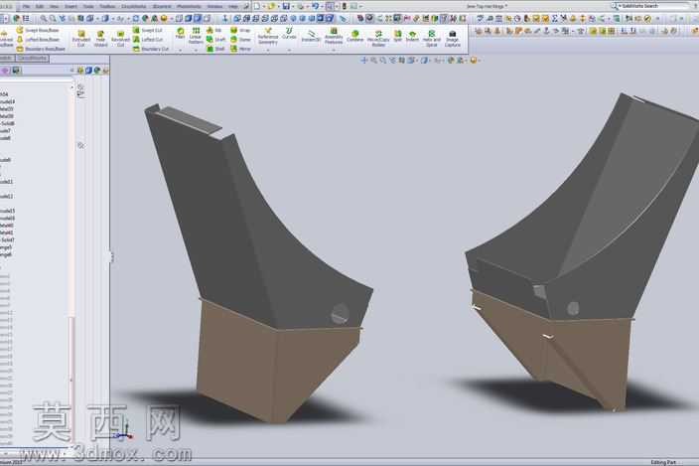Viewport: 699px width, 466px height.
Task: Open the Curves tool
Action: (x=289, y=34)
